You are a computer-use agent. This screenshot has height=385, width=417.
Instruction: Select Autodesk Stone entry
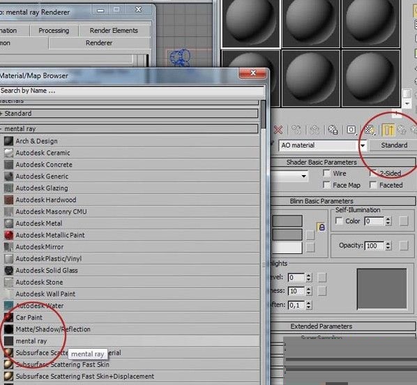point(130,282)
